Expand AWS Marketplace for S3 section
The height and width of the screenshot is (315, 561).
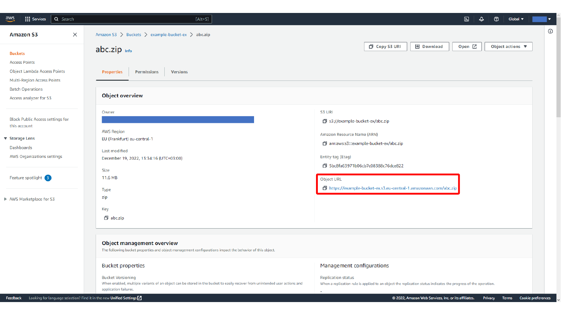[6, 199]
